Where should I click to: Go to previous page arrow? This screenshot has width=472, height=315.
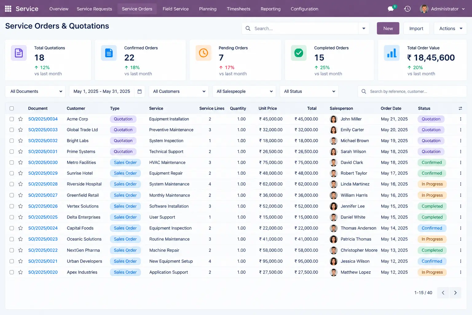[x=443, y=293]
